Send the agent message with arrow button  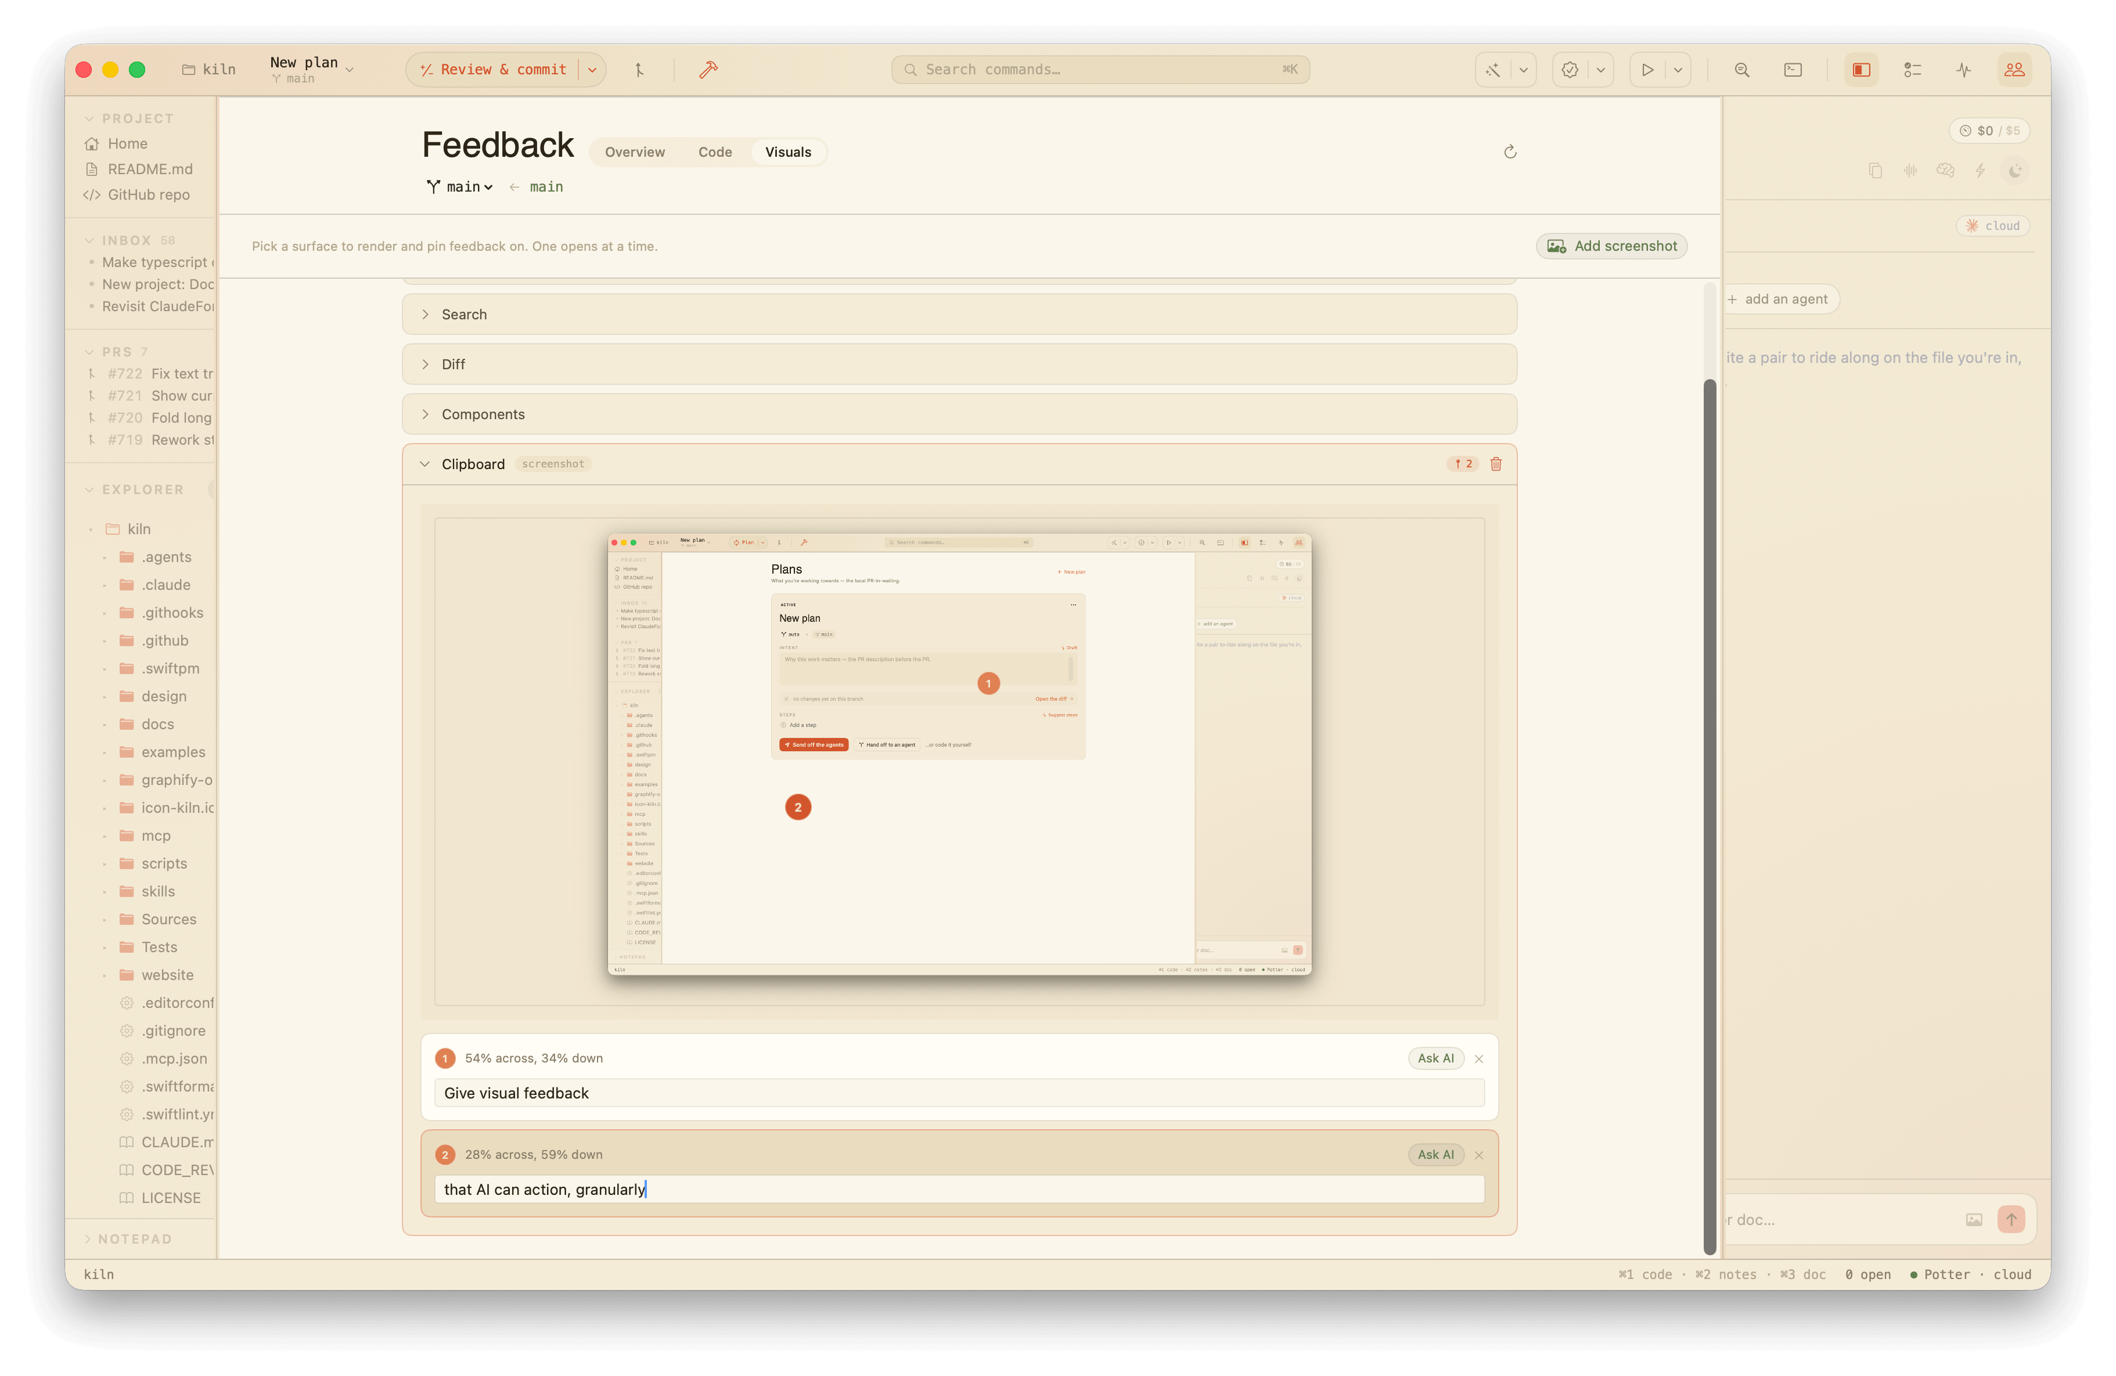click(2011, 1220)
